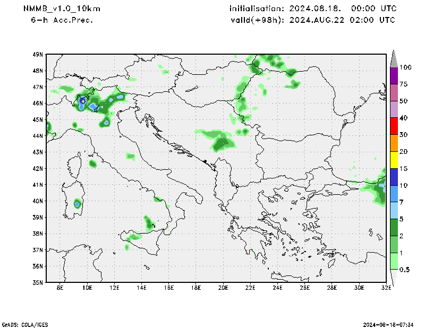Click the precipitation spot on Sardinia island

(78, 203)
